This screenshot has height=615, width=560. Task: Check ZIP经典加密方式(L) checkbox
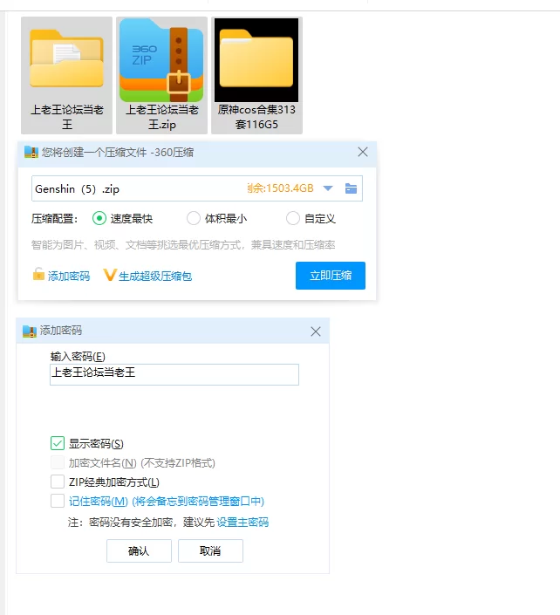click(58, 482)
